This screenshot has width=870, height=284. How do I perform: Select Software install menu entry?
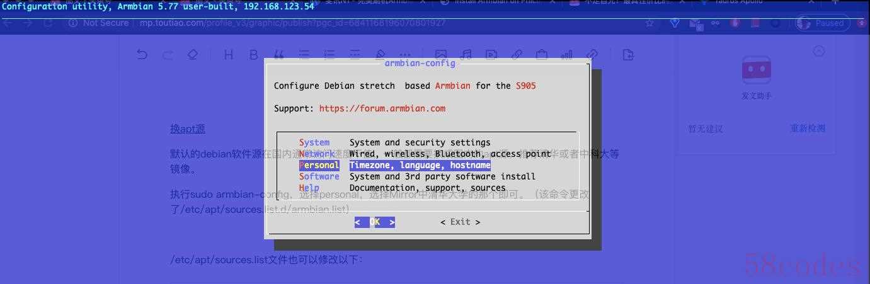[319, 176]
